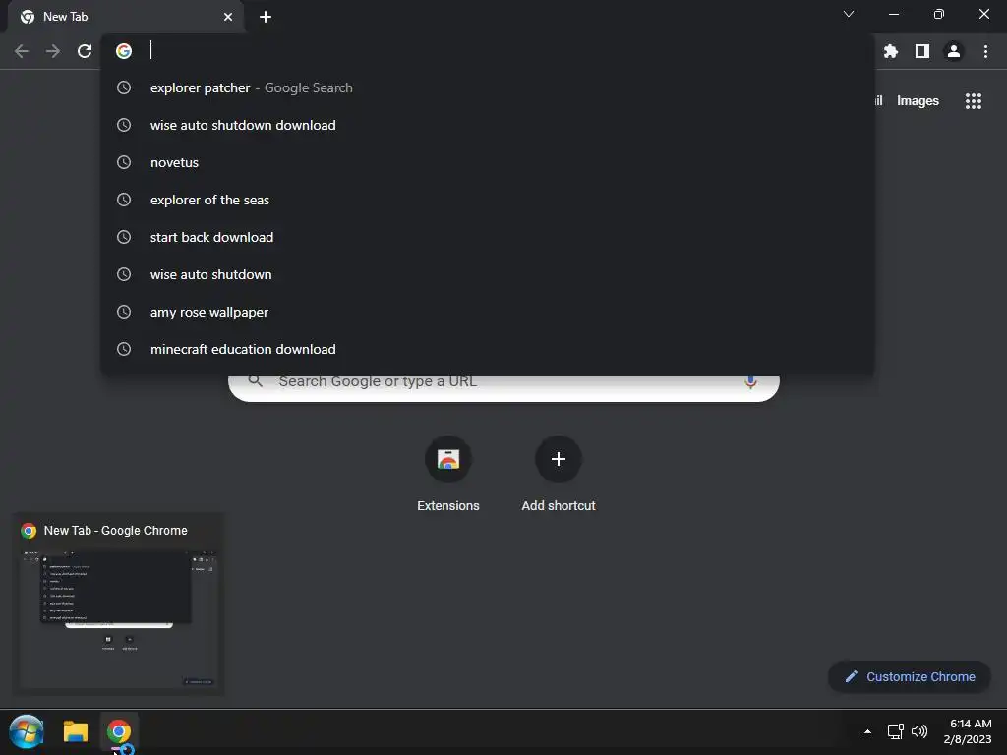The image size is (1007, 755).
Task: Open the volume speaker tray icon
Action: coord(919,731)
